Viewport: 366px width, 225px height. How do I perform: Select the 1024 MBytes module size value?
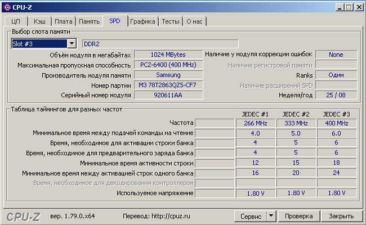point(168,55)
